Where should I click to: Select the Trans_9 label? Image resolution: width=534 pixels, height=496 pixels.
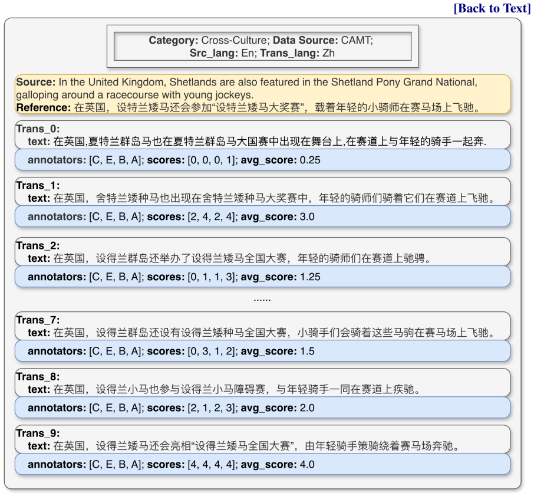38,433
